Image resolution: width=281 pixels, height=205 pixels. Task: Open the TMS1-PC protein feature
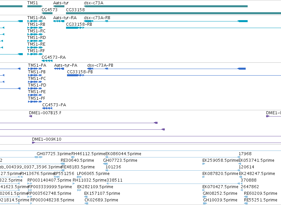[35, 82]
